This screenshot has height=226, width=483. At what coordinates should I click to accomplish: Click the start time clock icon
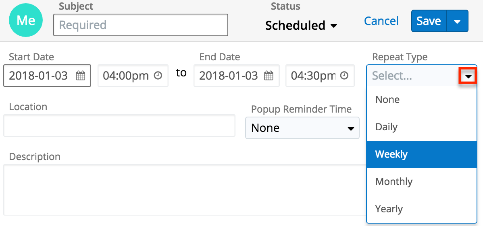point(158,76)
